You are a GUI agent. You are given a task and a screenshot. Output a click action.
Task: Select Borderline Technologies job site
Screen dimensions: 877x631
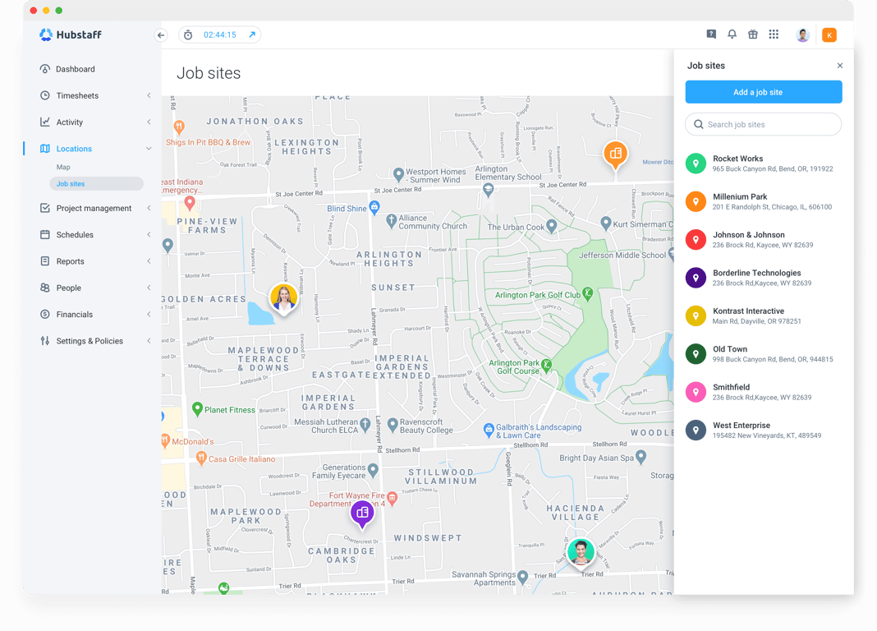[764, 278]
